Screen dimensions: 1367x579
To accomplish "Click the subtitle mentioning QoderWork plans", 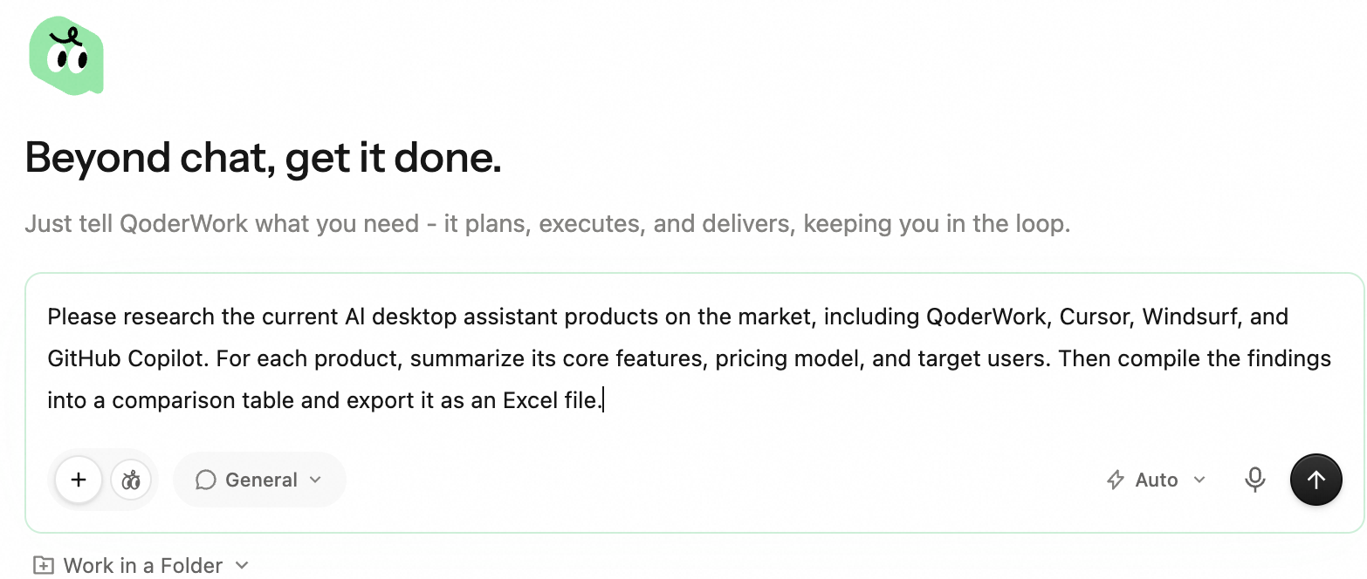I will coord(547,223).
